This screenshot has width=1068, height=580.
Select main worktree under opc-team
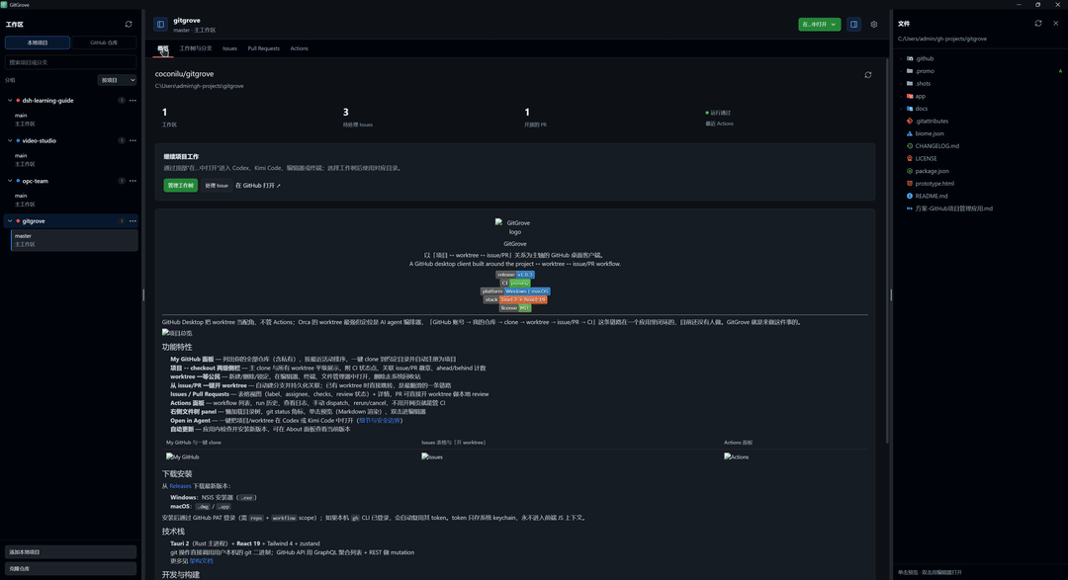pyautogui.click(x=73, y=200)
